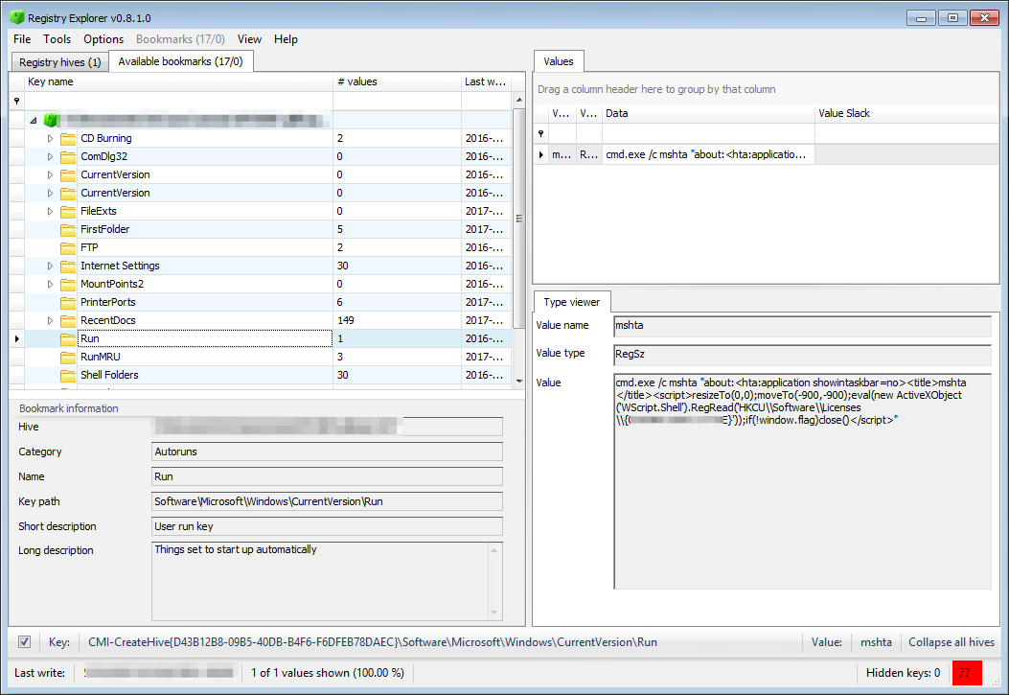Sort by Value Slack column header

coord(906,113)
